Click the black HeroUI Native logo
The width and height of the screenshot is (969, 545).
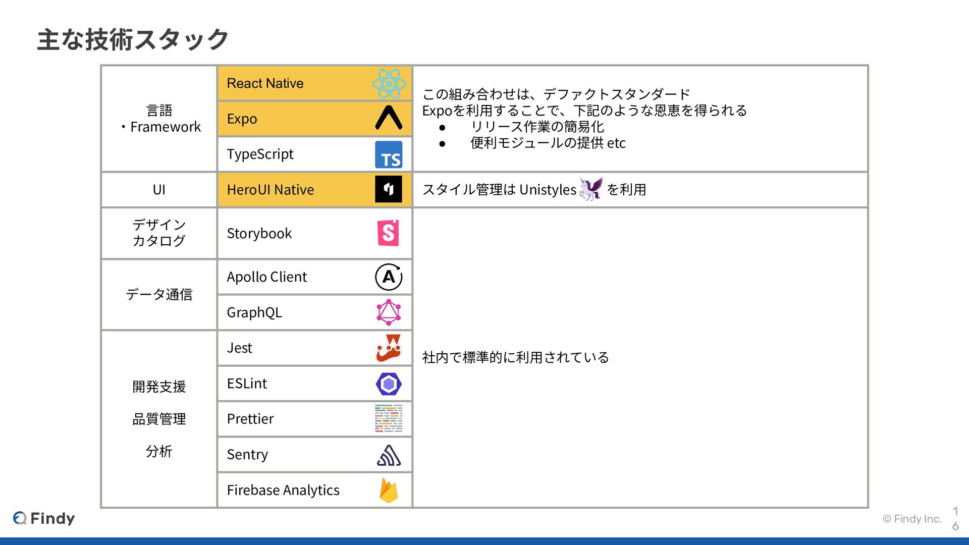[389, 189]
